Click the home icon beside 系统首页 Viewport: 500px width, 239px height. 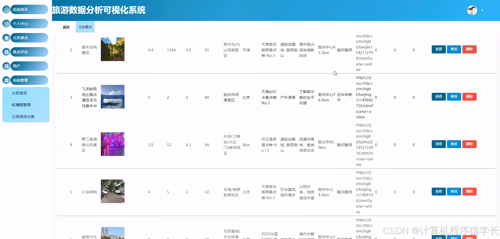tap(7, 9)
